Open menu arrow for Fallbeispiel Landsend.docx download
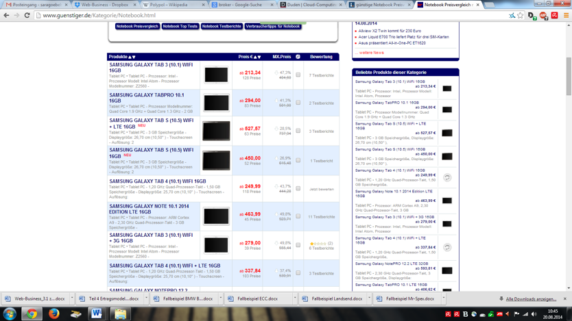 (x=370, y=299)
